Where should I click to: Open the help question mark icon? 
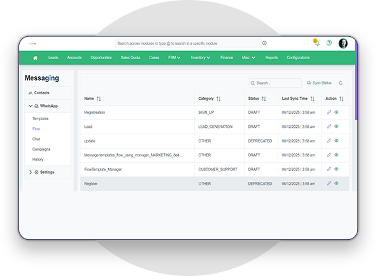tap(329, 43)
